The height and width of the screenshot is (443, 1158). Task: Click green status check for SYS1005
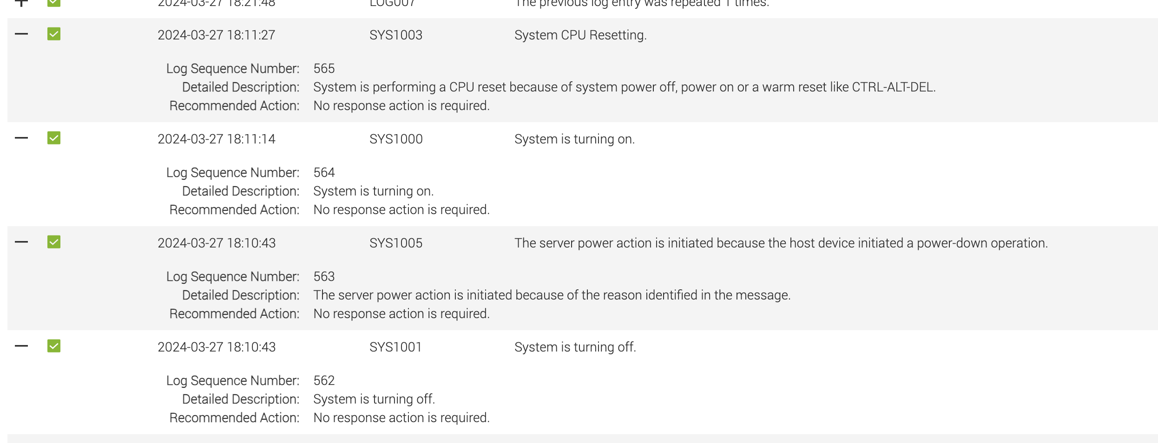[x=54, y=242]
